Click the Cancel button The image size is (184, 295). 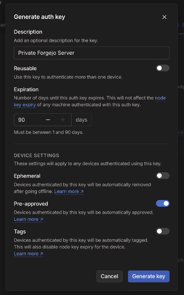tap(109, 276)
